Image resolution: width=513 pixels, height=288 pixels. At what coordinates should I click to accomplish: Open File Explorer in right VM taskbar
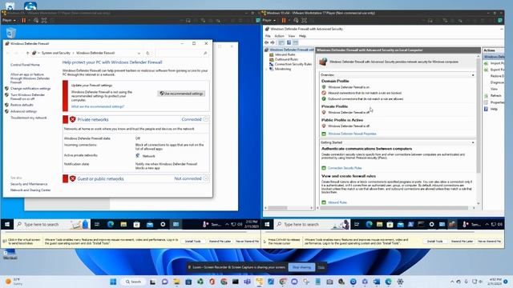[379, 224]
